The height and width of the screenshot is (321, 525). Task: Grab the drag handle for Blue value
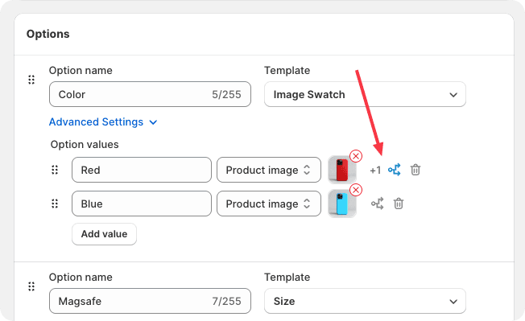pos(55,204)
